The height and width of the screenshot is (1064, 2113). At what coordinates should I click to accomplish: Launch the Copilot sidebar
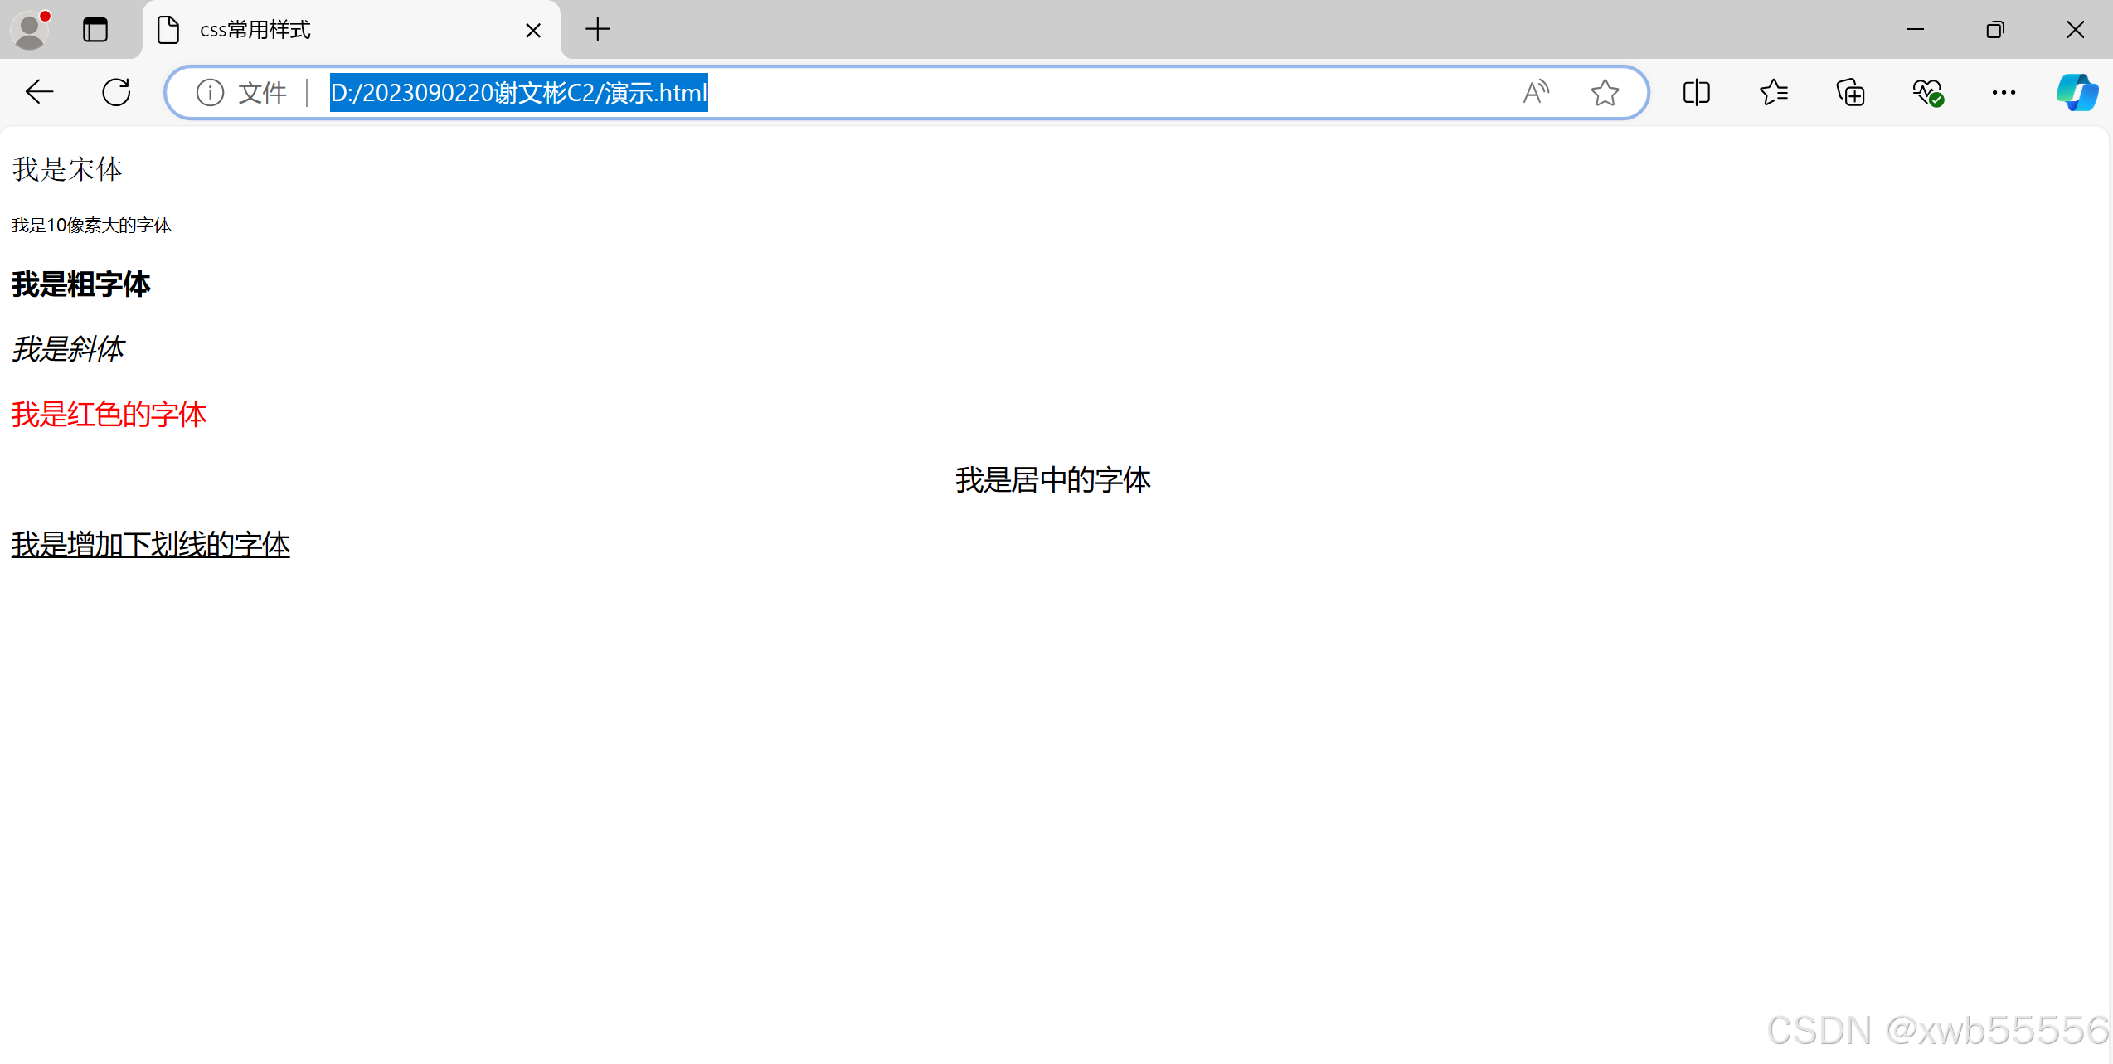click(x=2076, y=92)
